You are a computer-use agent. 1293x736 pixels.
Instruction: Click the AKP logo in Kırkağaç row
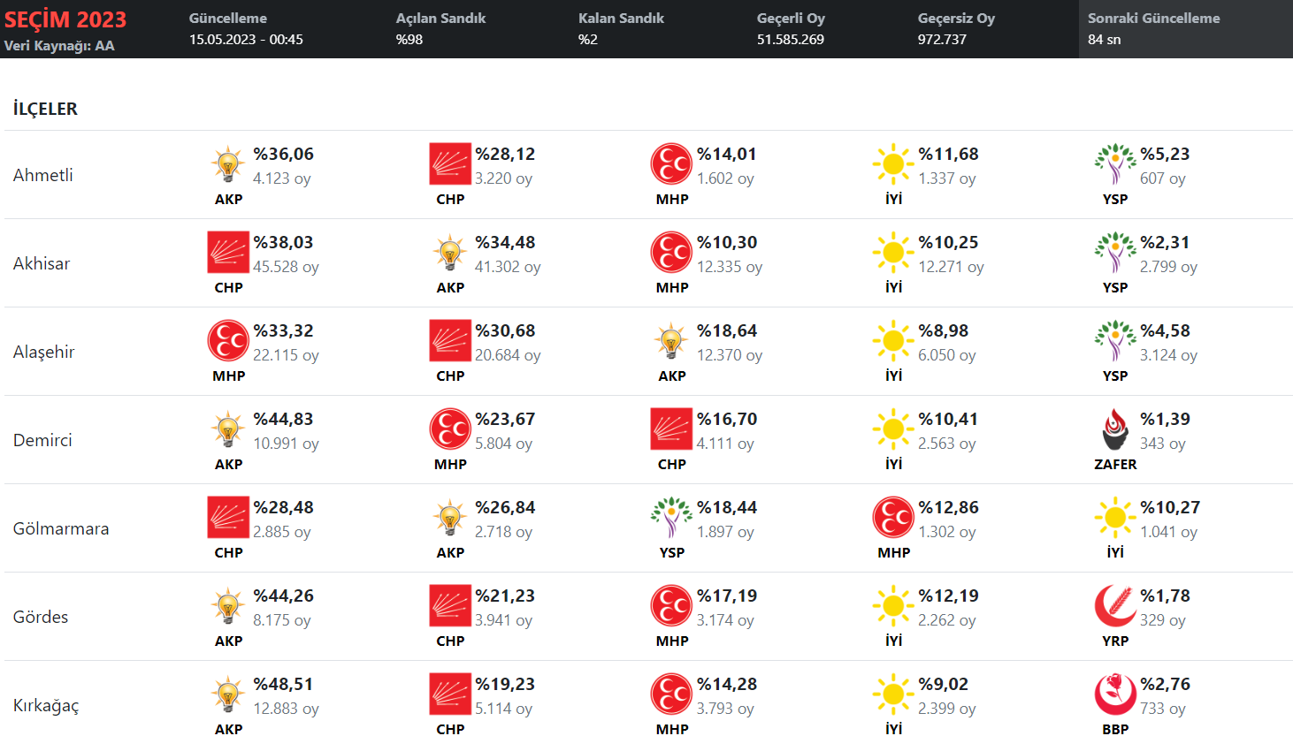228,694
